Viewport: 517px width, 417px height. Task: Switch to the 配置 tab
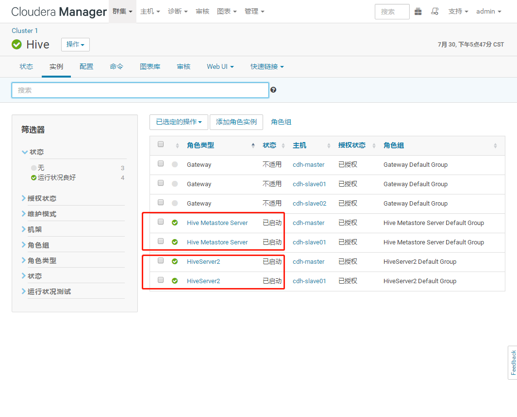click(x=86, y=67)
